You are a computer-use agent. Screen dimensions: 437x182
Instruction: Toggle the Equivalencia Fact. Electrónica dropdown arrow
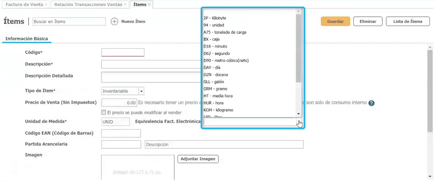tap(299, 122)
